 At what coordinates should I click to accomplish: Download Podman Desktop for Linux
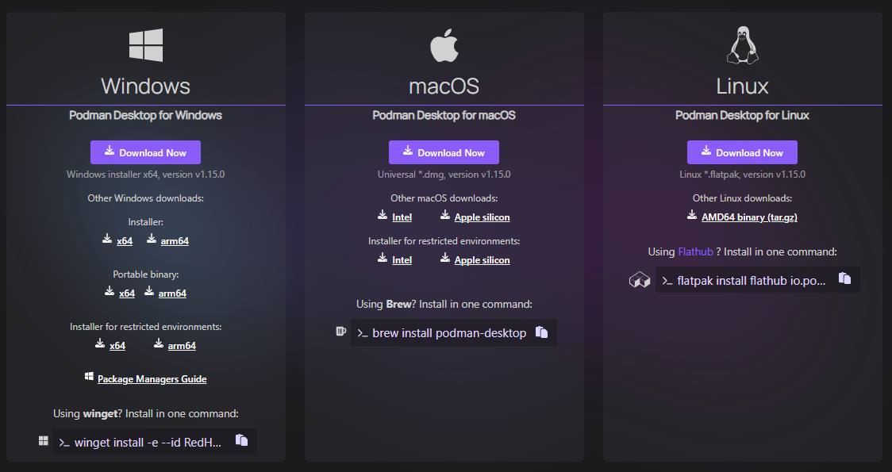tap(742, 152)
